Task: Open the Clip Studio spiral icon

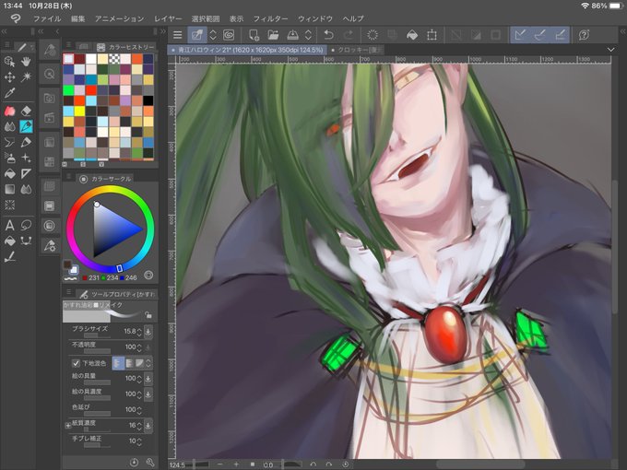Action: pos(229,35)
